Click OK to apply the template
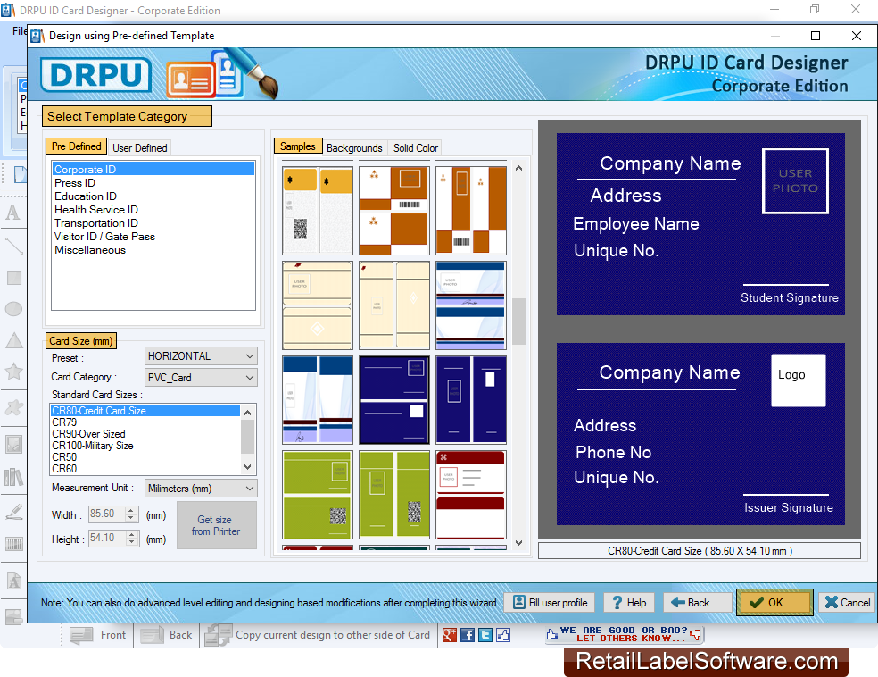This screenshot has width=878, height=677. coord(773,602)
